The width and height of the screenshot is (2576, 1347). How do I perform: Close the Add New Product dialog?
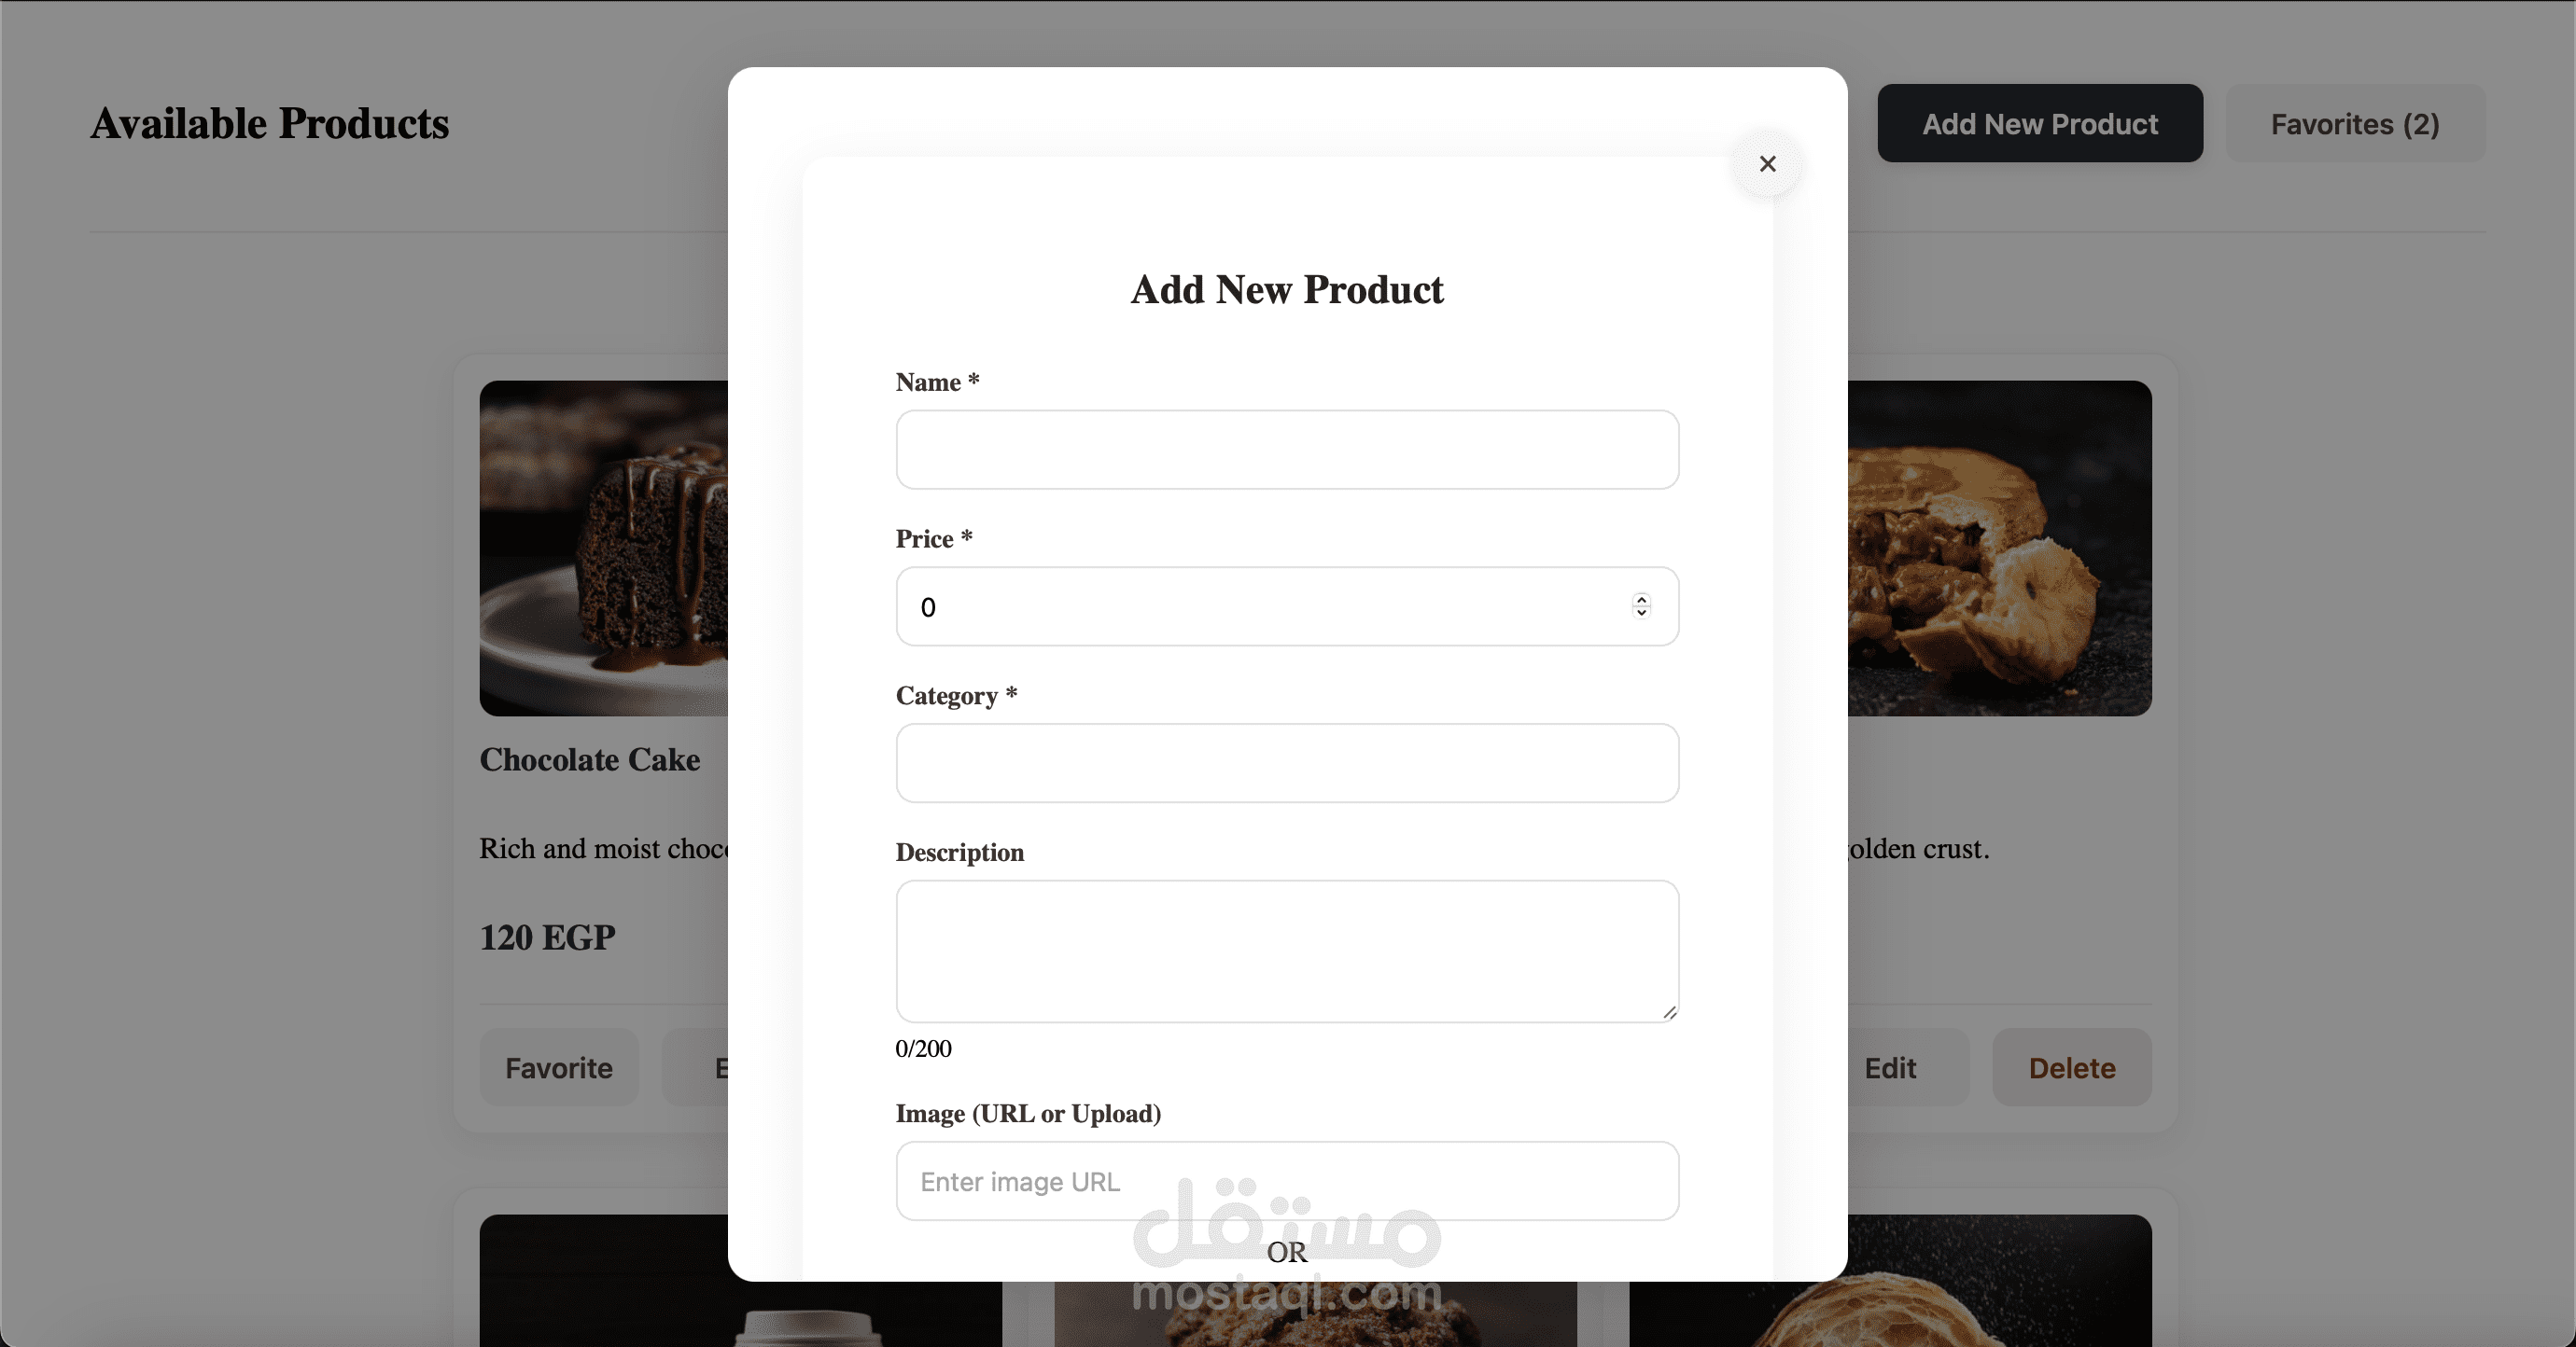tap(1767, 164)
